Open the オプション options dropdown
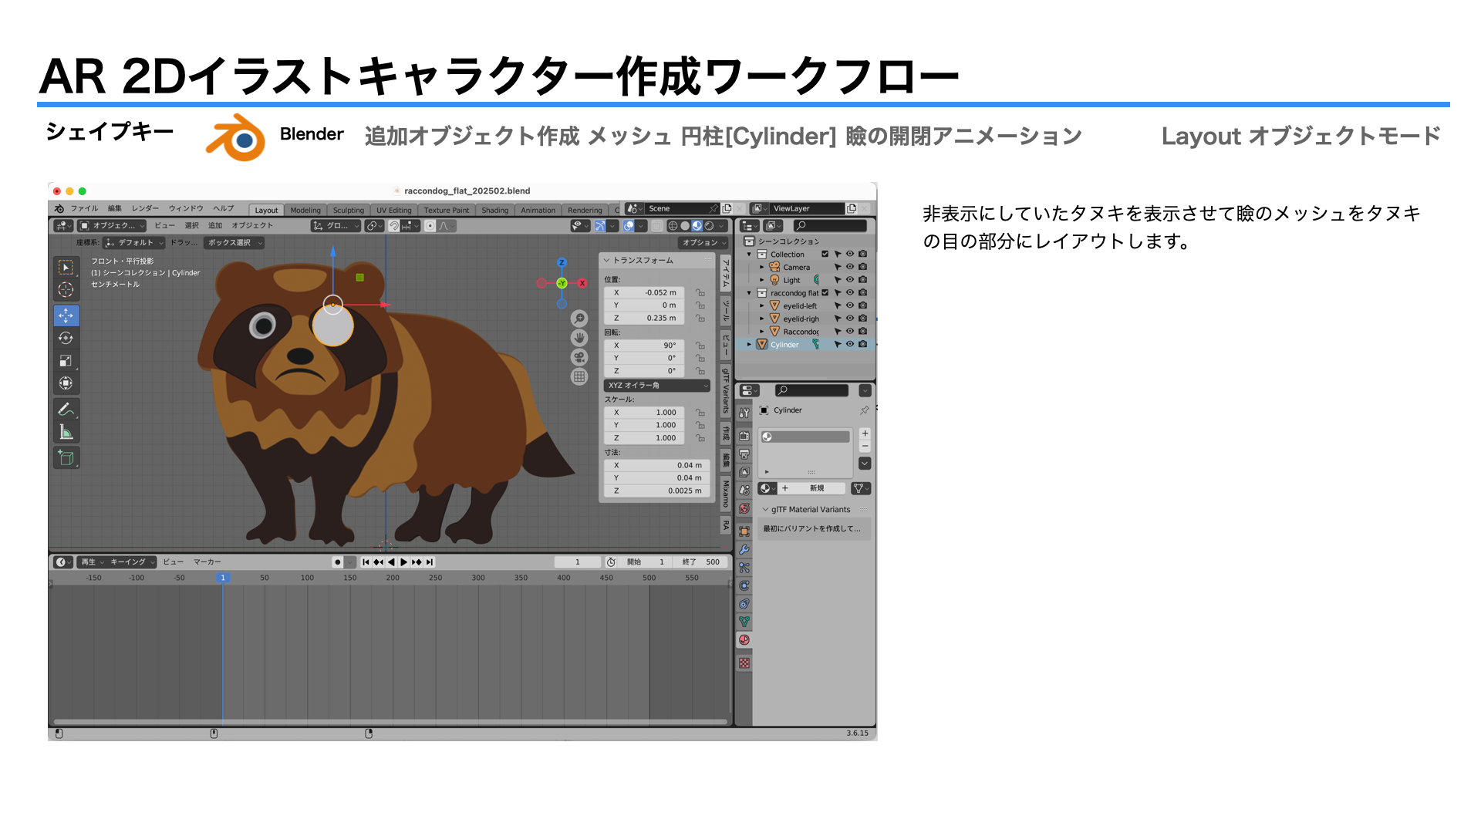This screenshot has width=1481, height=833. coord(703,243)
